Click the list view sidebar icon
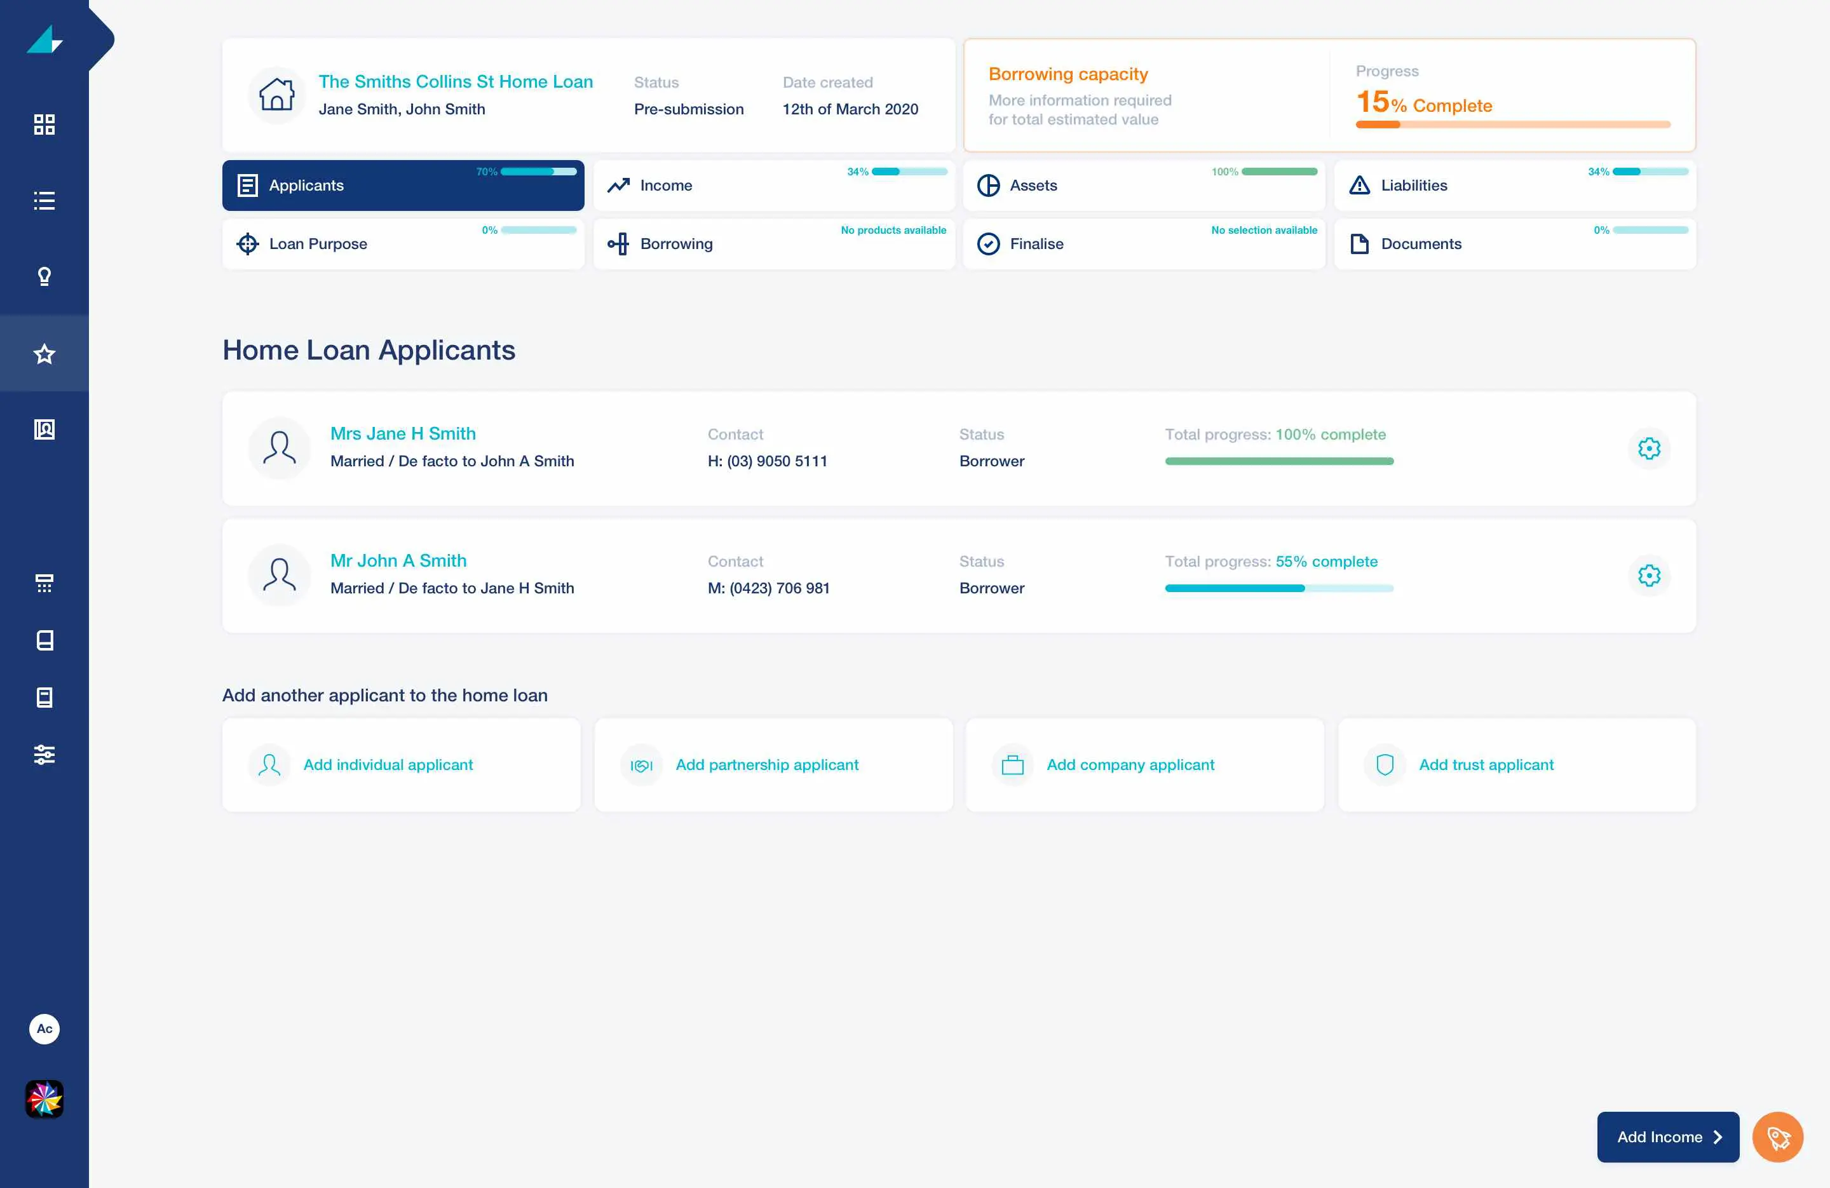This screenshot has height=1188, width=1830. click(x=44, y=201)
